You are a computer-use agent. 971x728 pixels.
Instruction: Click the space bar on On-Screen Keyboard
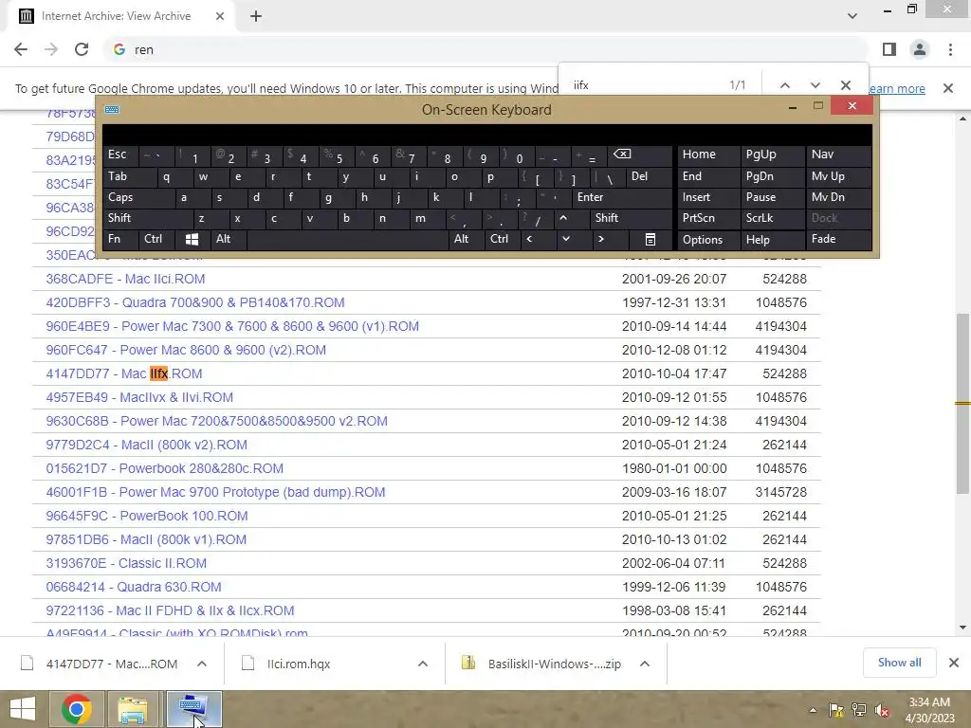347,239
